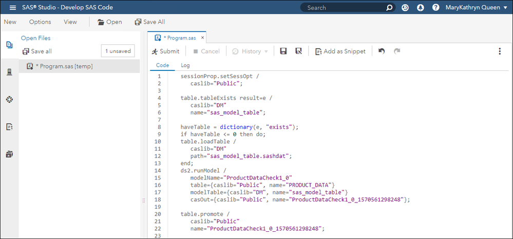Submit the SAS program
The height and width of the screenshot is (239, 513).
165,51
